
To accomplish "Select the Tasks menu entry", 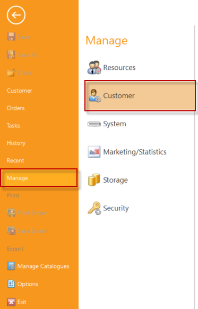I will pyautogui.click(x=13, y=126).
